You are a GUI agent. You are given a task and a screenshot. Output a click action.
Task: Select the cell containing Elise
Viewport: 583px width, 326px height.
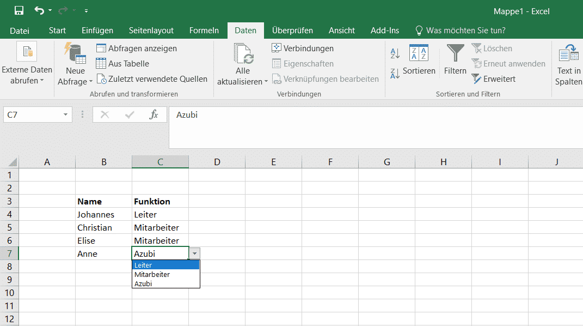[x=104, y=240]
